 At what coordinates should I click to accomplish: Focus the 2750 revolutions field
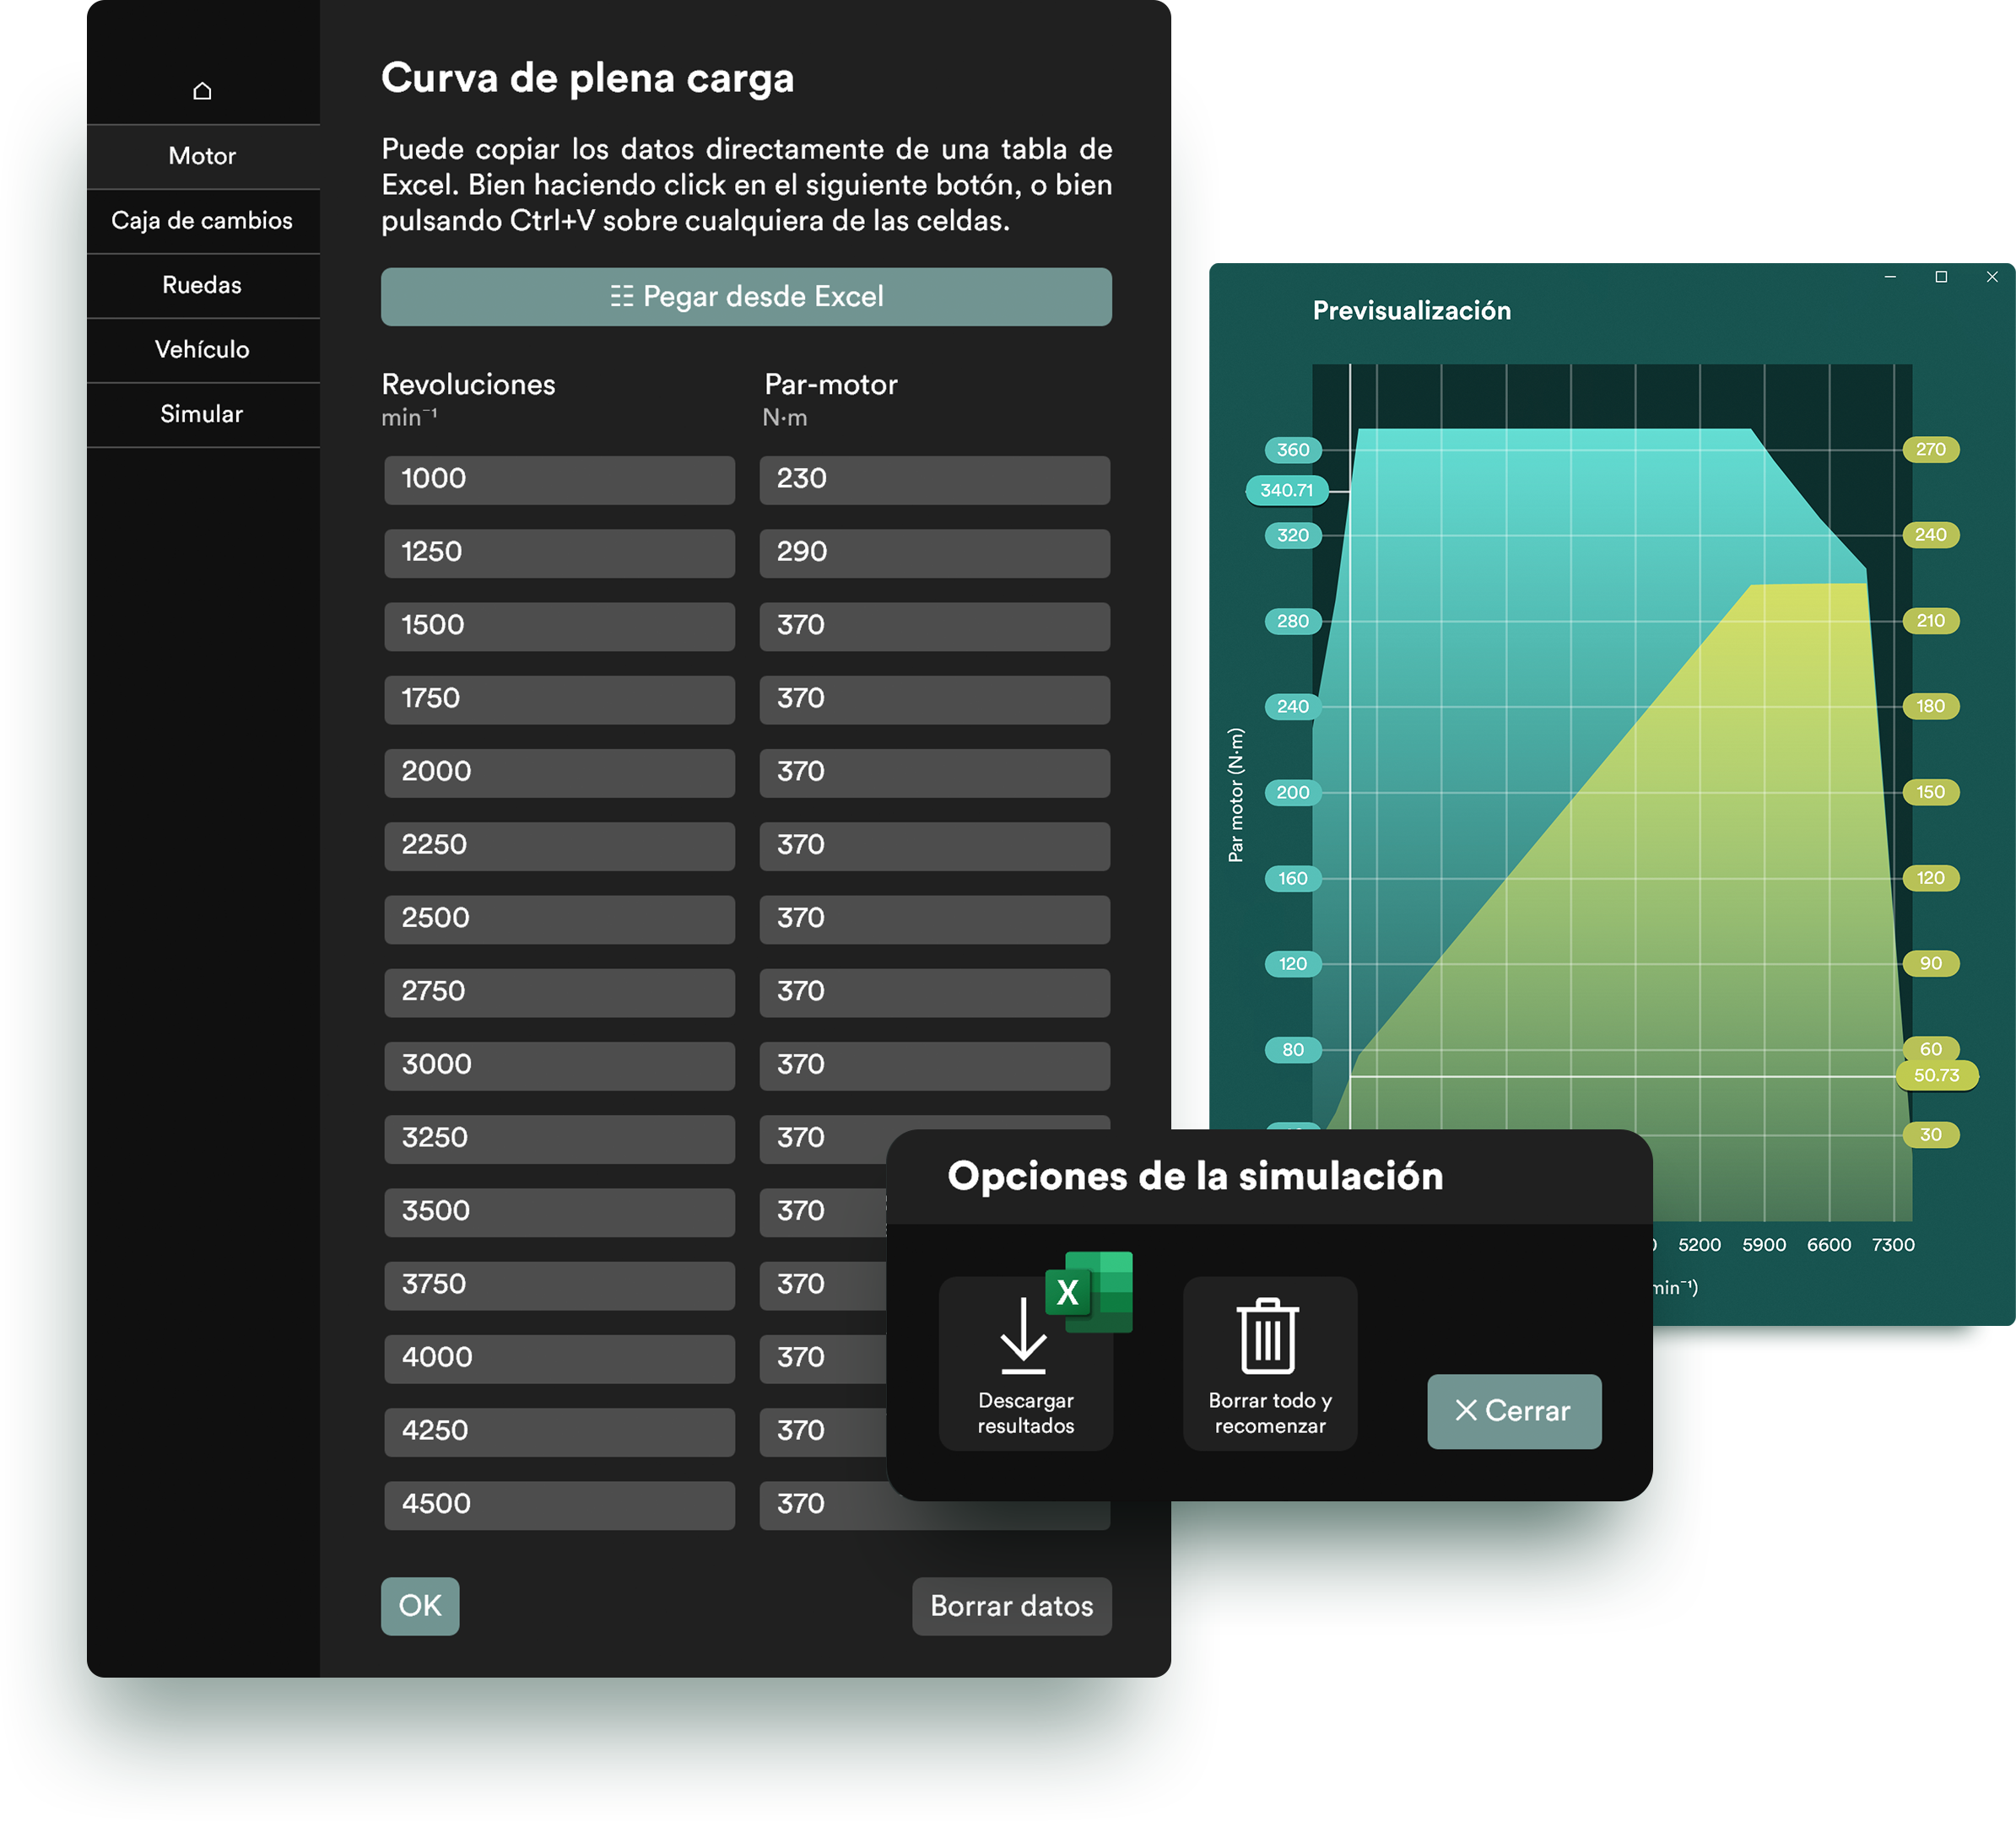point(560,993)
